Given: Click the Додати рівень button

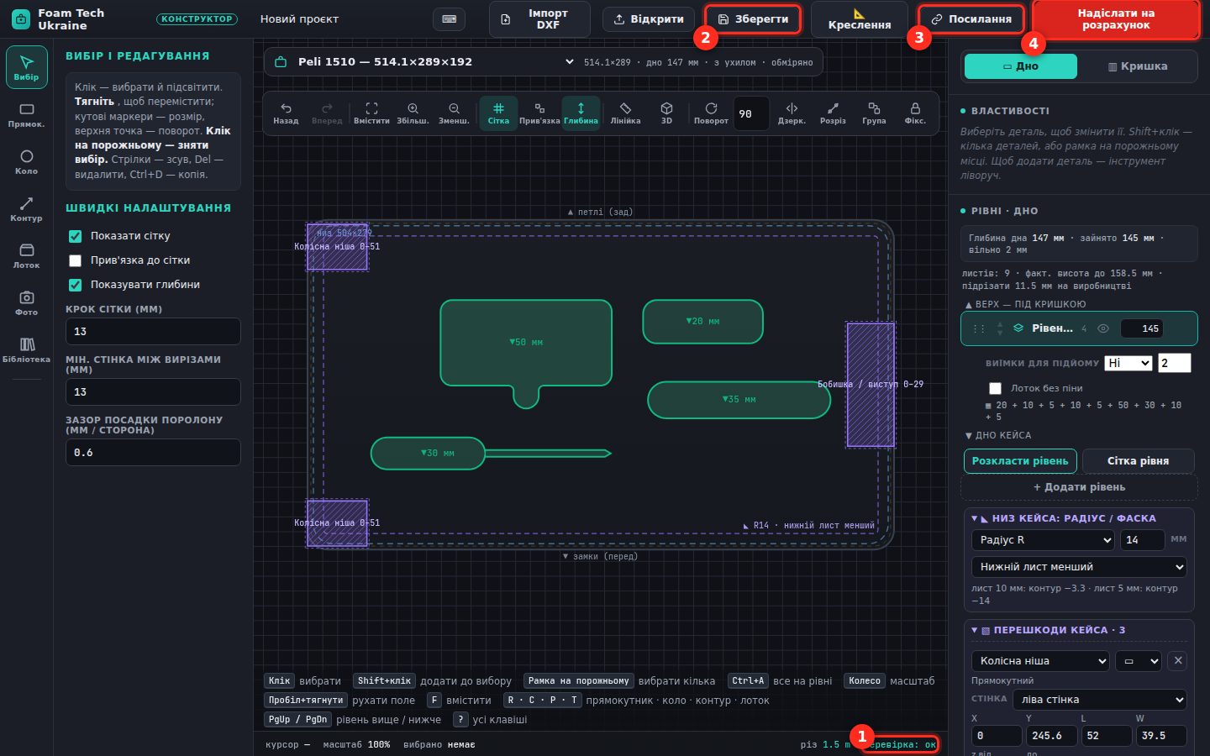Looking at the screenshot, I should coord(1079,487).
